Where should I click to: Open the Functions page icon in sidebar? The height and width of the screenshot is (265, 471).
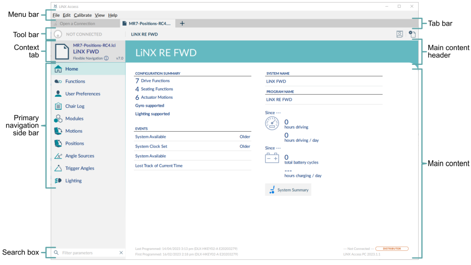pyautogui.click(x=58, y=82)
